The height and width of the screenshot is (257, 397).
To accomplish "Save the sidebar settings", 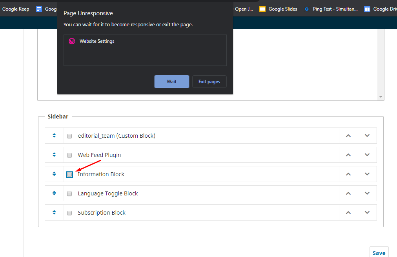I will (x=379, y=253).
